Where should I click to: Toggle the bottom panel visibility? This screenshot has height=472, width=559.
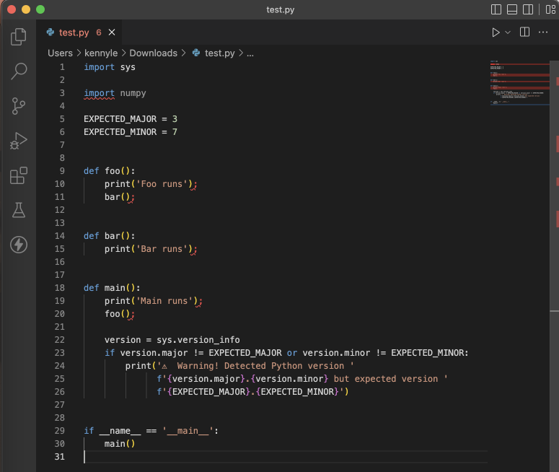[x=512, y=10]
